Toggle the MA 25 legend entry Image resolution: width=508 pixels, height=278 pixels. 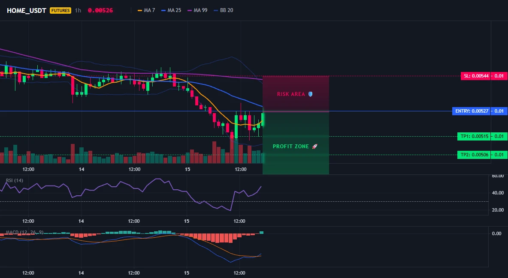pyautogui.click(x=171, y=10)
